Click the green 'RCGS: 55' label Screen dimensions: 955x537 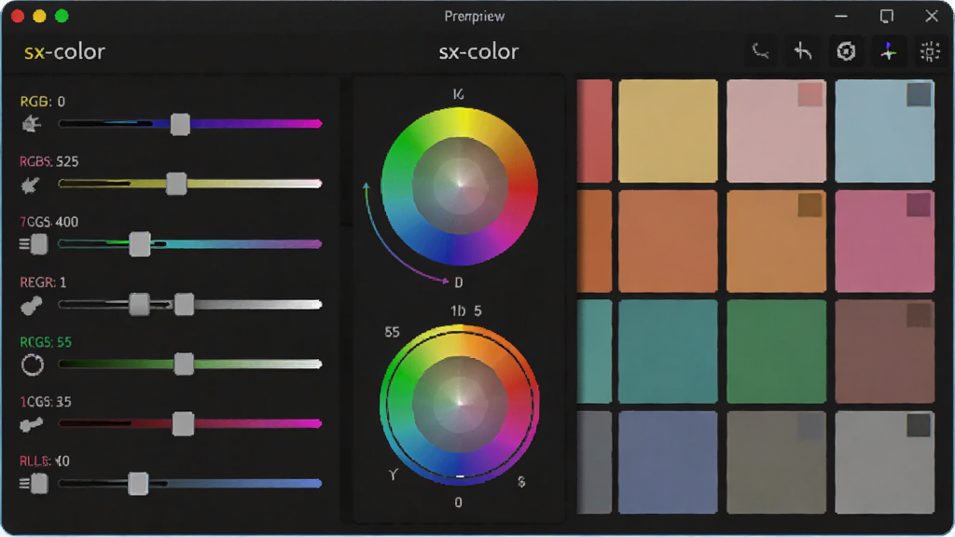coord(46,342)
